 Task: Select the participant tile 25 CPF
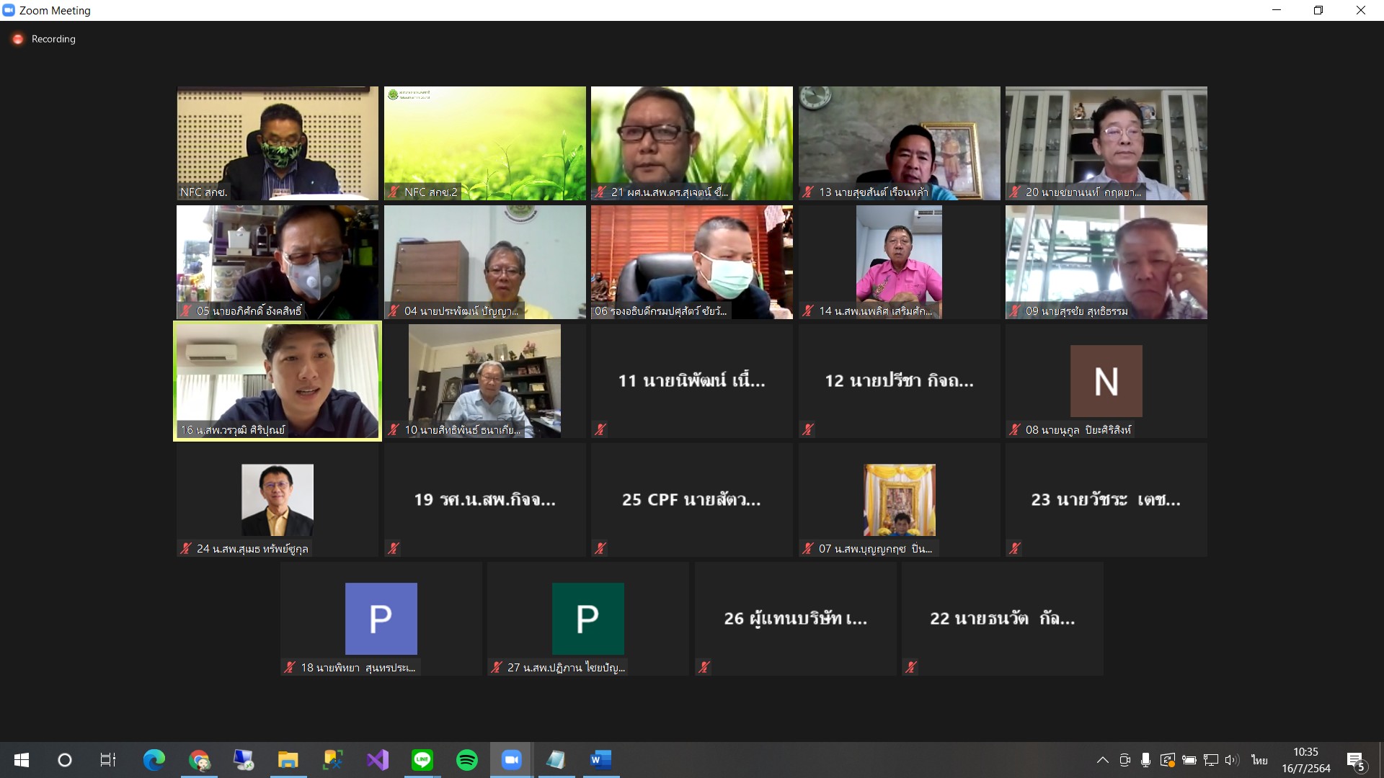[691, 499]
